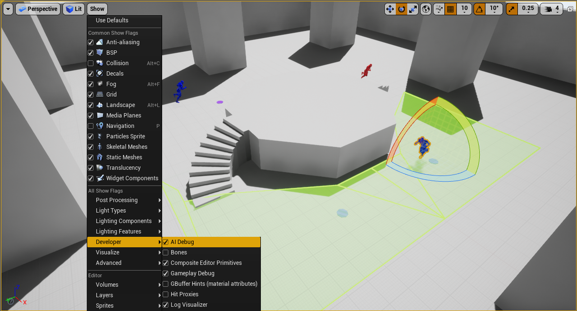
Task: Click the maximize viewport icon
Action: tap(570, 9)
